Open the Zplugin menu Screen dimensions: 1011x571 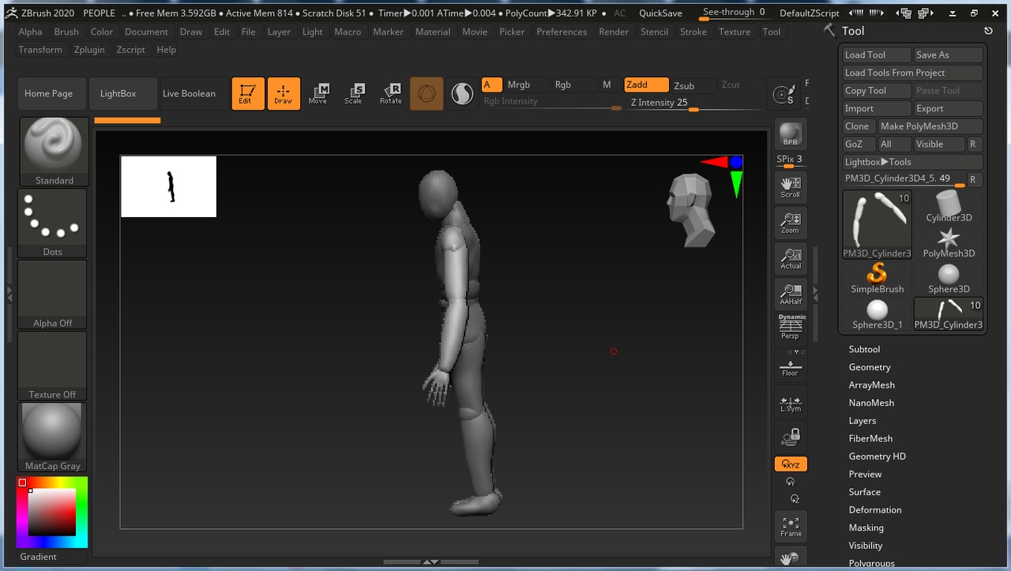[x=89, y=50]
